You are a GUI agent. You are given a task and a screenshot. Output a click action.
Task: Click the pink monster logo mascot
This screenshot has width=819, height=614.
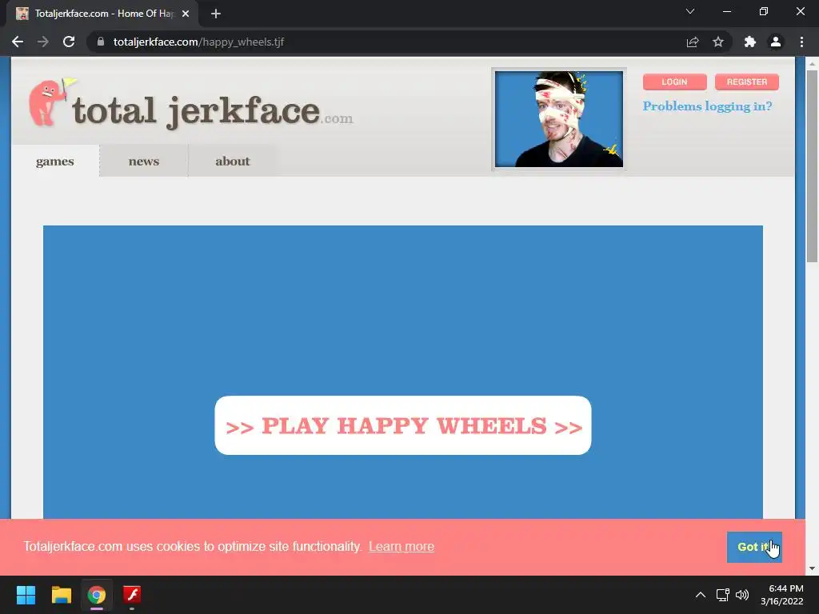tap(52, 102)
